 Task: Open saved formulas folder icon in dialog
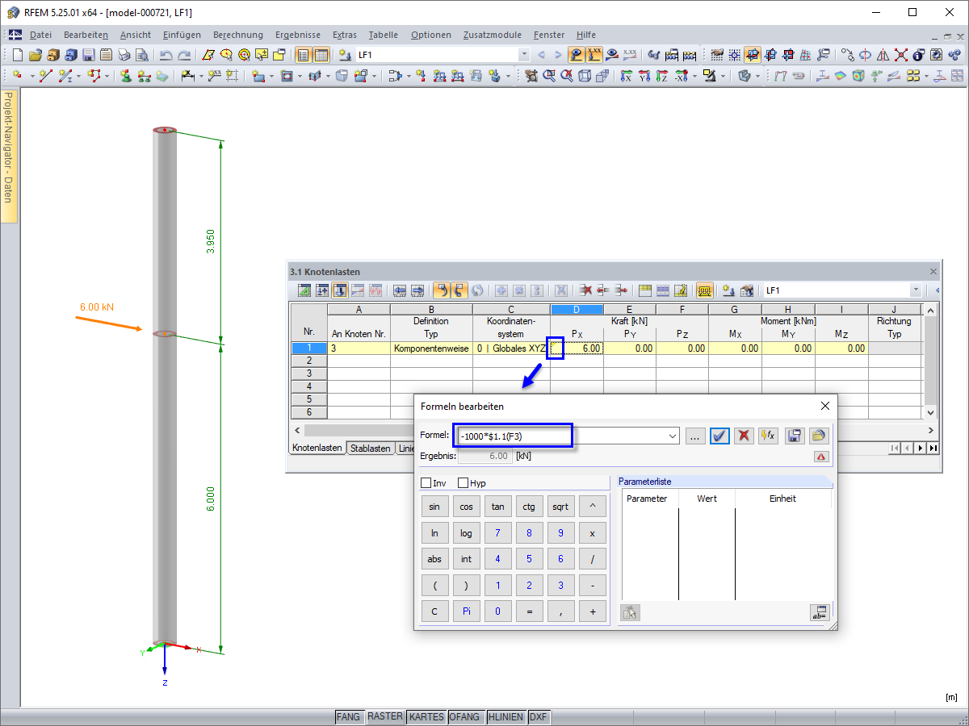coord(819,436)
